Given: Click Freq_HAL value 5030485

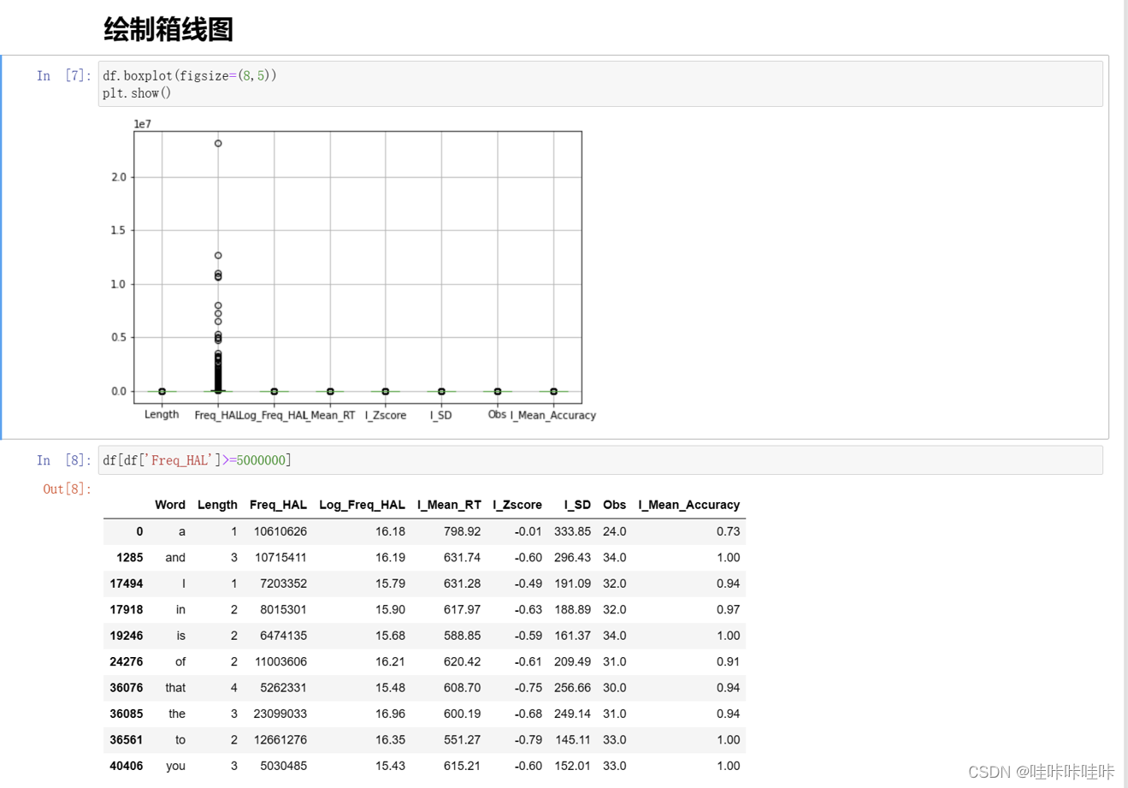Looking at the screenshot, I should (284, 766).
